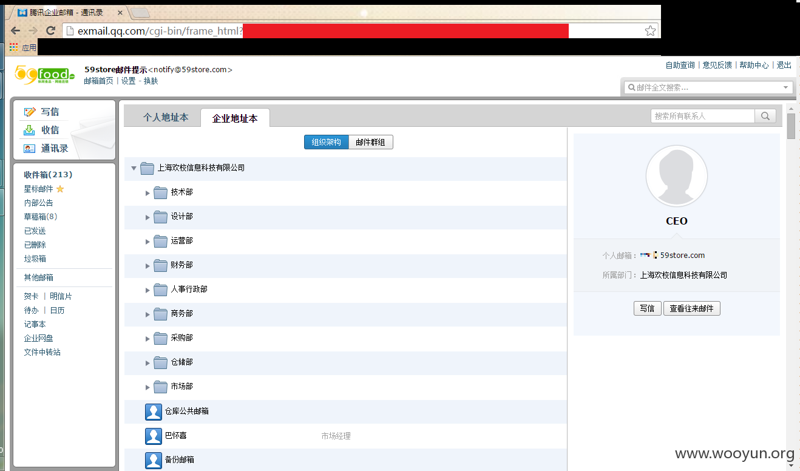Click the 退出 logout link
The height and width of the screenshot is (471, 800).
784,65
